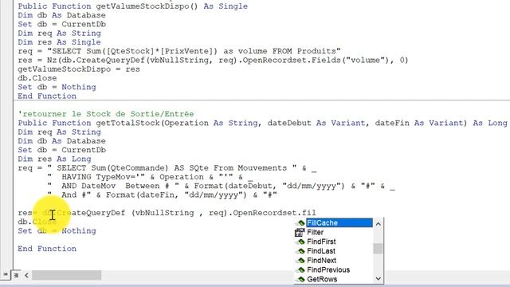Click the Nz(db.CreateQueryDef line

coord(213,61)
